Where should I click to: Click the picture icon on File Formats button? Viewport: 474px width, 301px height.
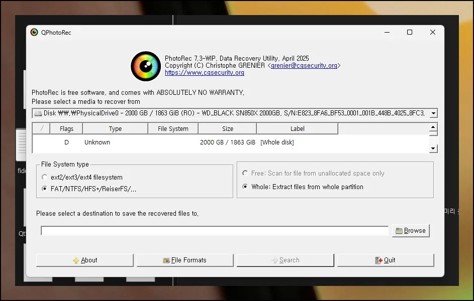click(x=166, y=260)
